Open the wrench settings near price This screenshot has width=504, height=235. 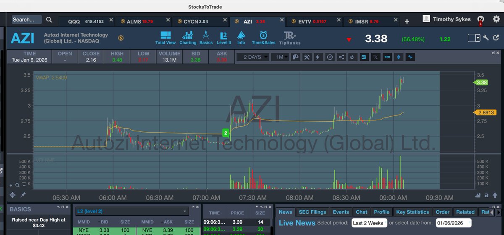point(486,38)
